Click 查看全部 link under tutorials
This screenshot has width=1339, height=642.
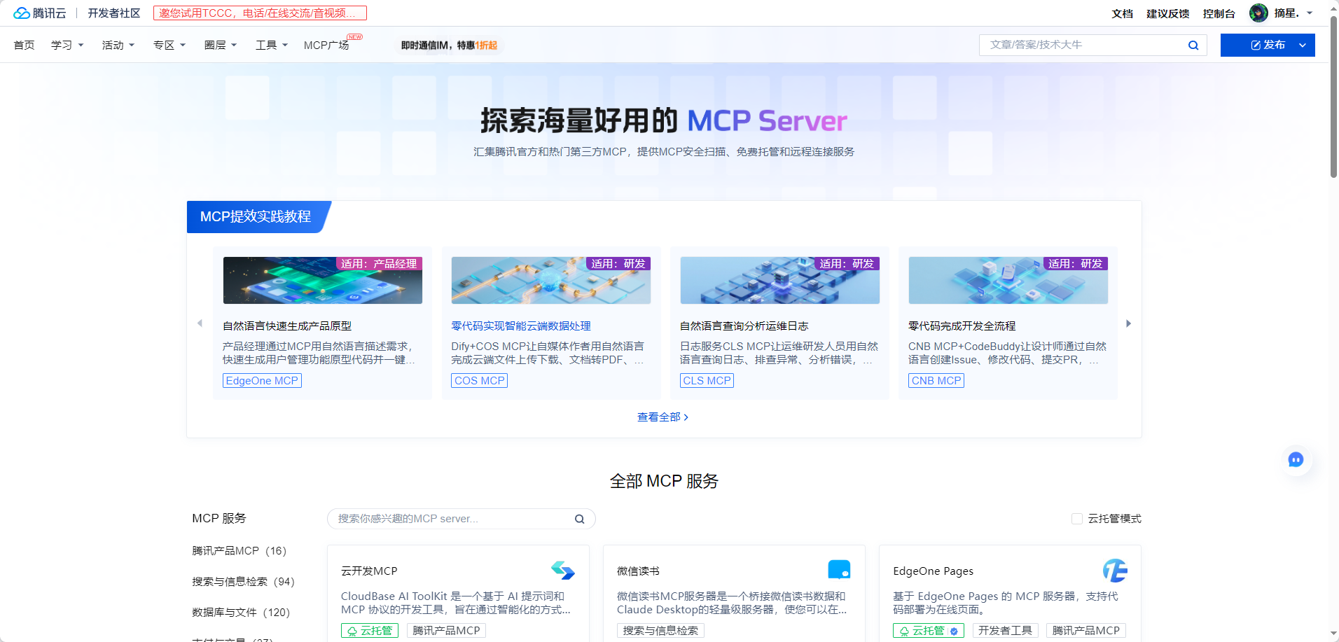tap(663, 417)
